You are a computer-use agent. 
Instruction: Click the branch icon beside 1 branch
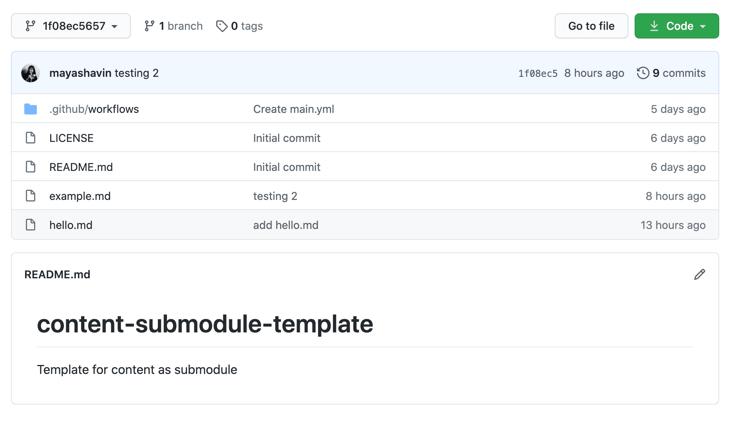click(149, 25)
